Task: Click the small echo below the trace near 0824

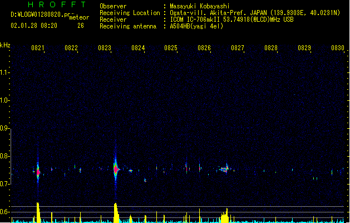Action: 145,180
